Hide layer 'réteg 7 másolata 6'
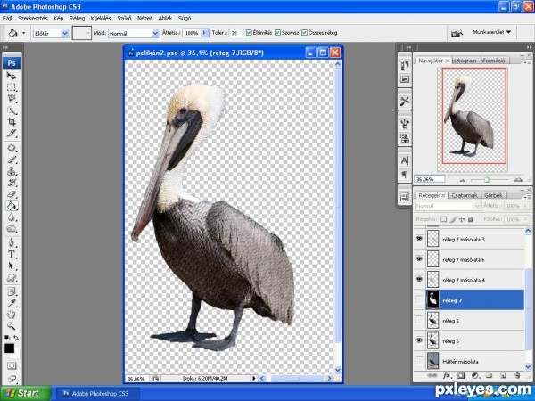The image size is (535, 401). point(419,259)
